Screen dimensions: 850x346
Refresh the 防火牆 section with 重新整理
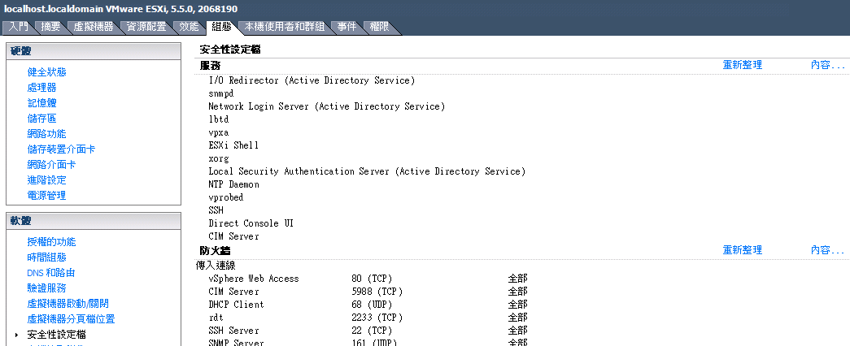743,250
